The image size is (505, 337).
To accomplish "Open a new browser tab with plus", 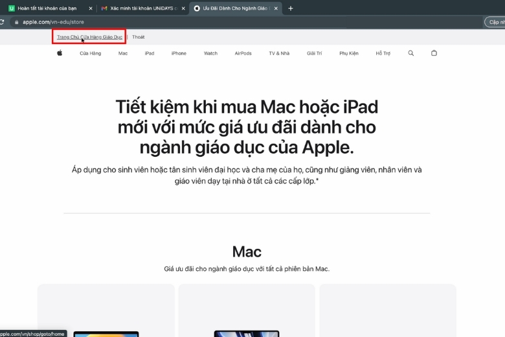I will click(291, 8).
